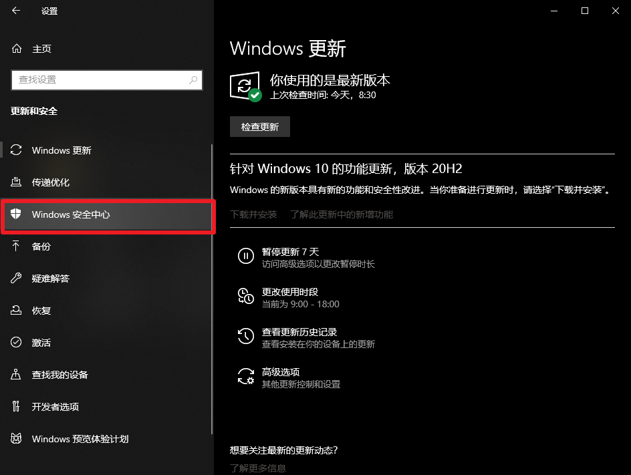This screenshot has width=631, height=475.
Task: Click the Home (主页) icon
Action: pos(17,49)
